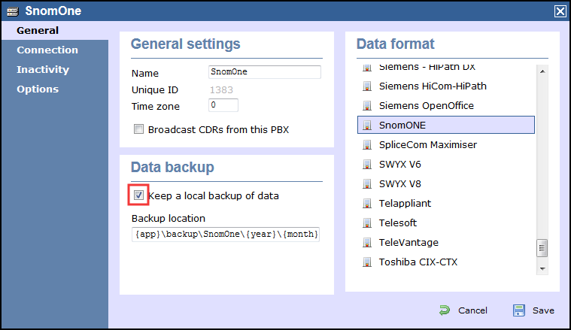Click the floppy disk Save icon

(519, 310)
